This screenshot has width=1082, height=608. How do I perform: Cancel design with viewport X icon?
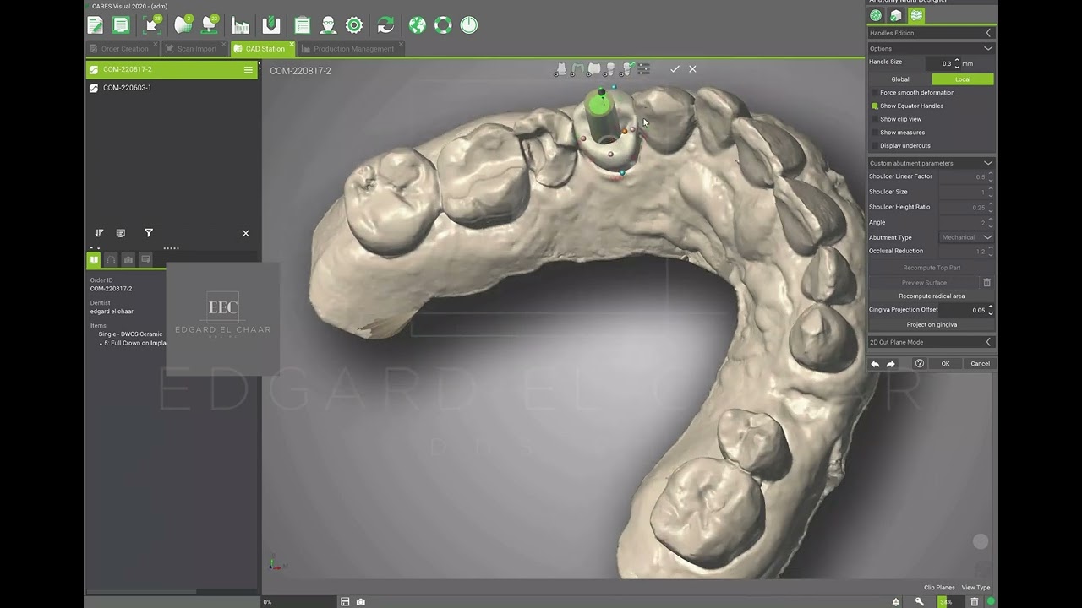coord(692,69)
